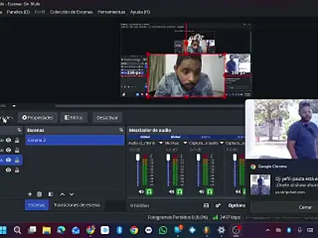Adjust the Mic/Aux volume fader

(168, 157)
